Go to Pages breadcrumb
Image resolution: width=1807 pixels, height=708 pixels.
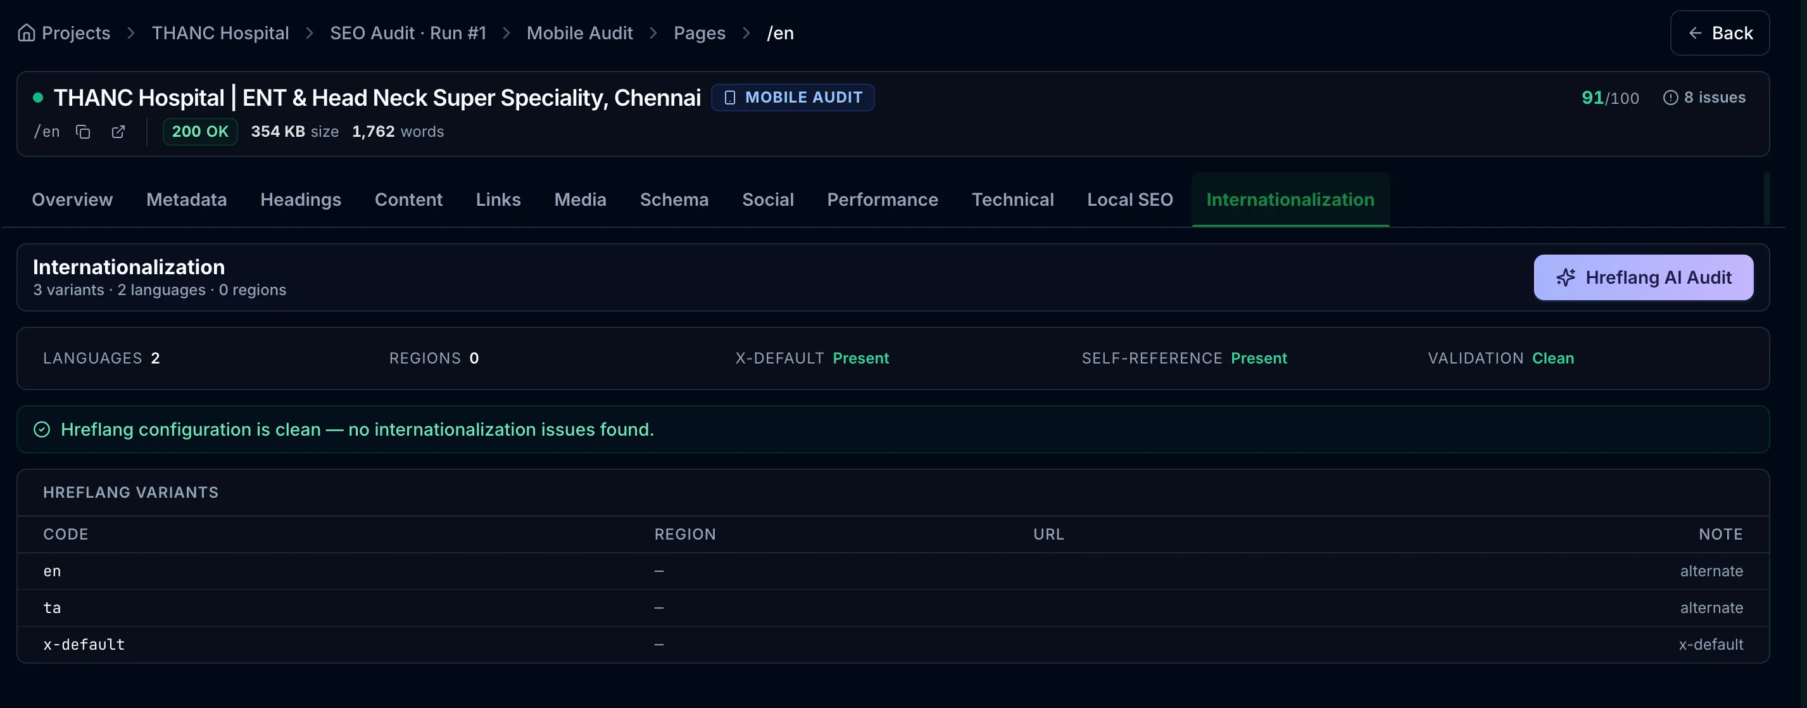[x=700, y=33]
